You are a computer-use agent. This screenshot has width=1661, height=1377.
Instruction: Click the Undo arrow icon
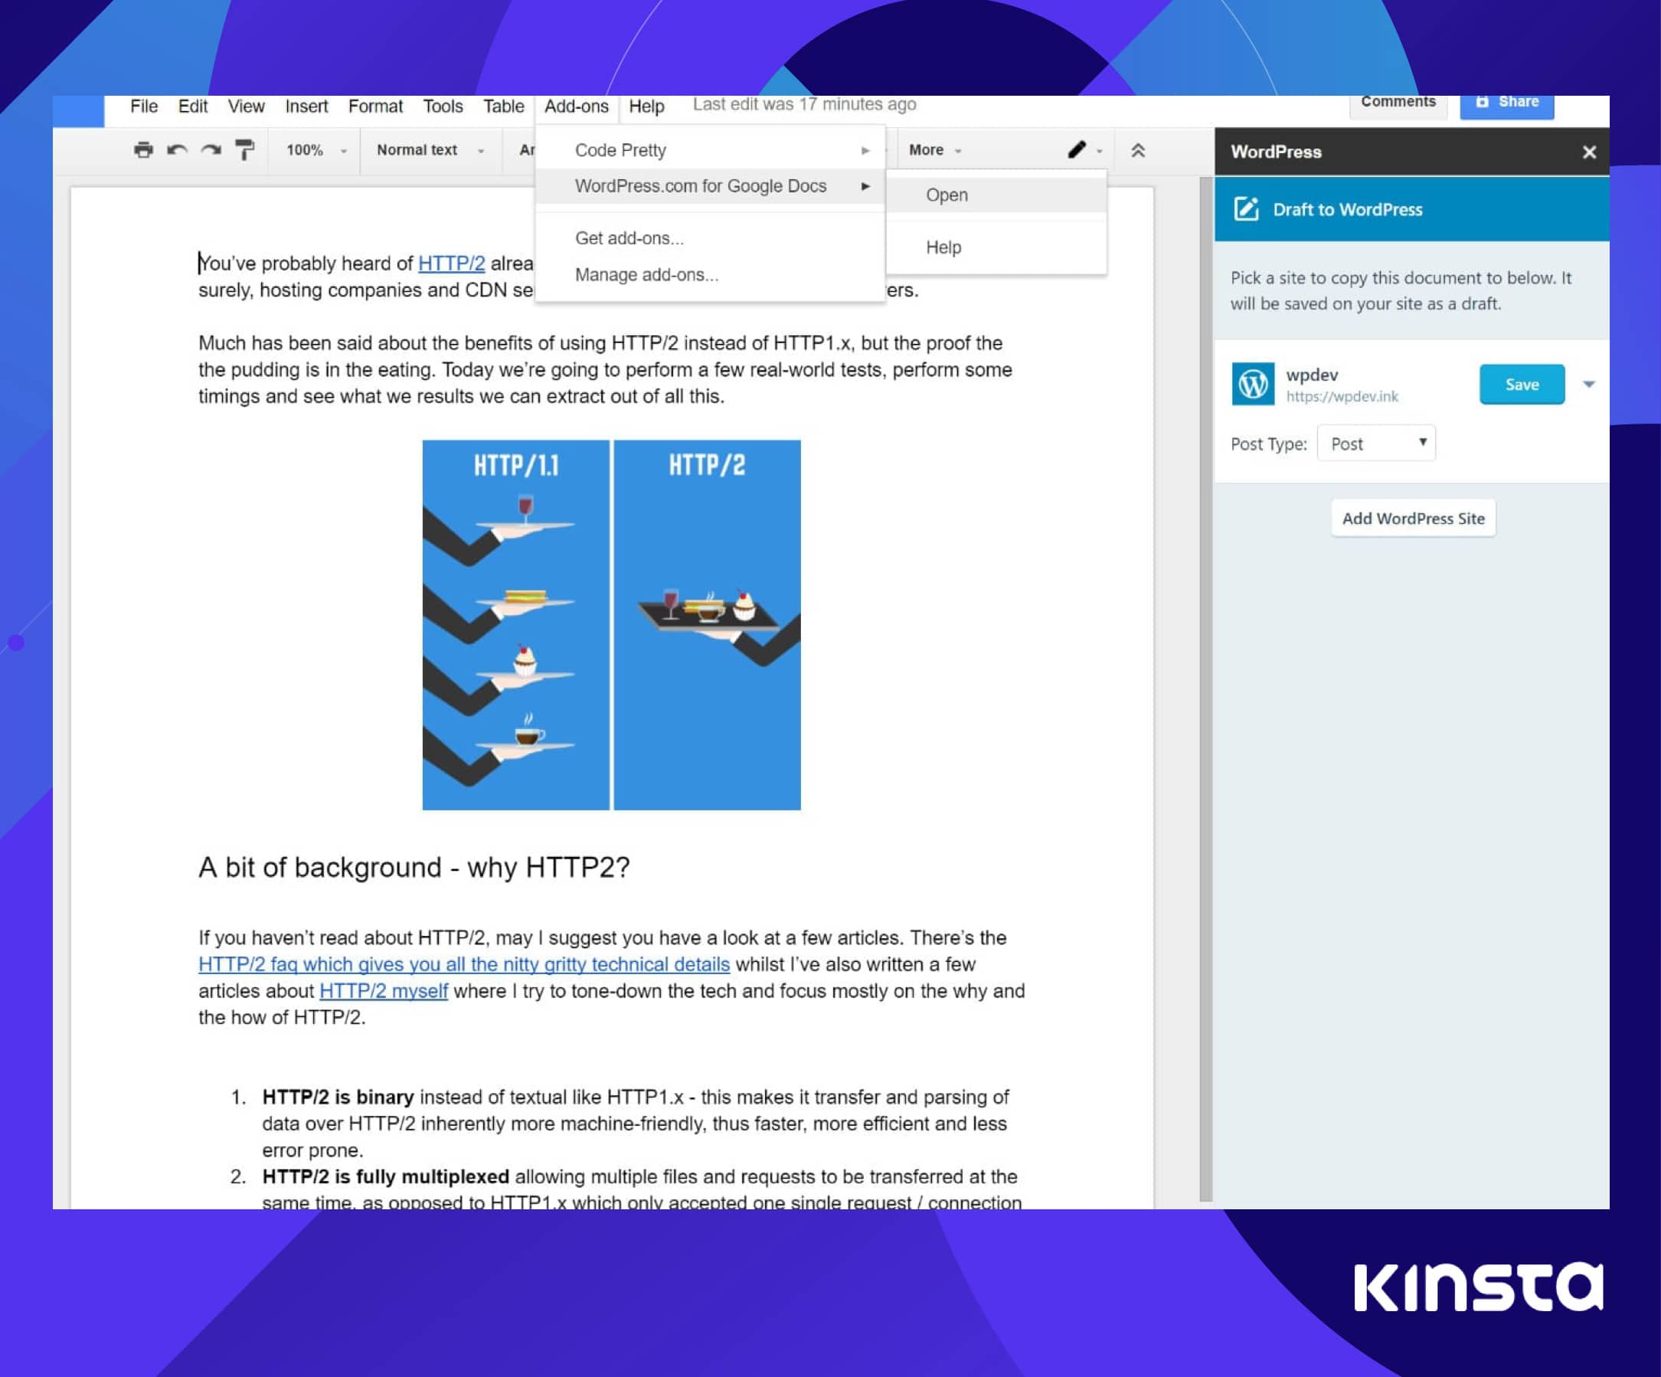(176, 149)
